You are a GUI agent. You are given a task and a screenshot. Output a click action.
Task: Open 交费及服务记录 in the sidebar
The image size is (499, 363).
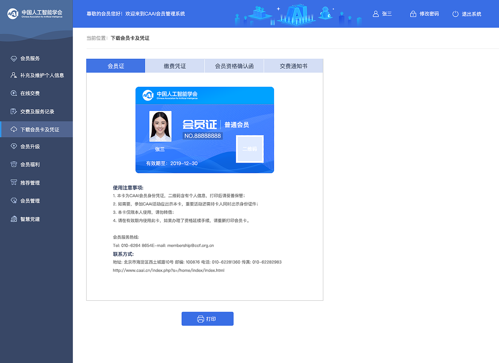(14, 111)
